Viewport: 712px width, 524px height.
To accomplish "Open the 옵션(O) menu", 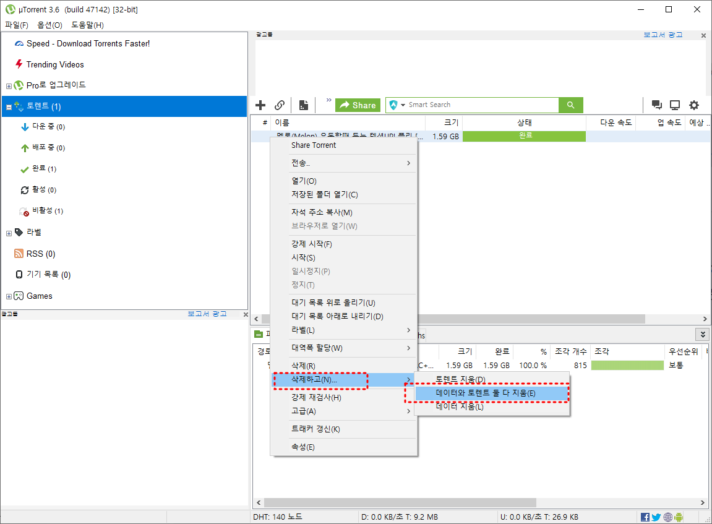I will click(x=49, y=25).
